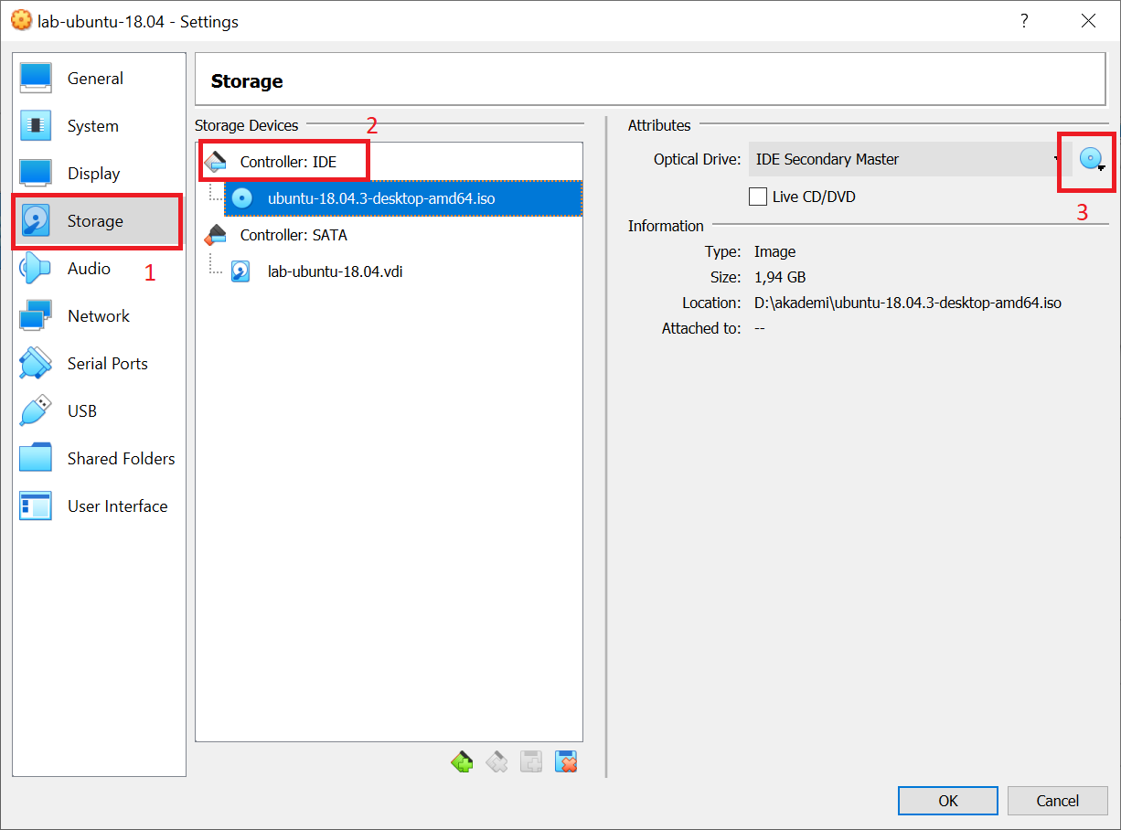This screenshot has width=1121, height=830.
Task: Click the Display screen icon
Action: point(36,174)
